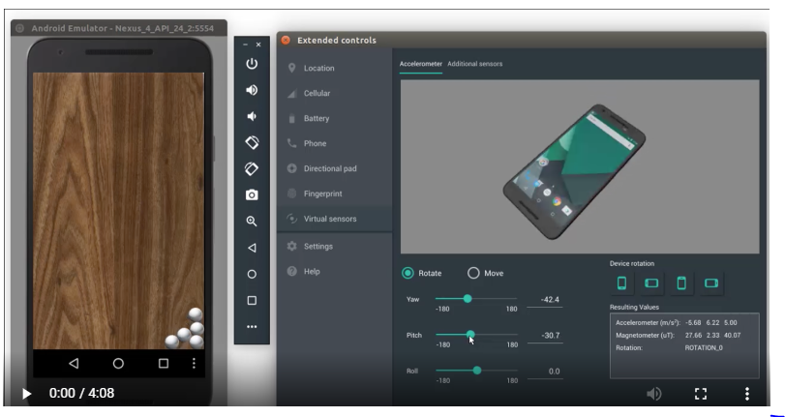Click the home circle in emulator toolbar

(x=252, y=274)
